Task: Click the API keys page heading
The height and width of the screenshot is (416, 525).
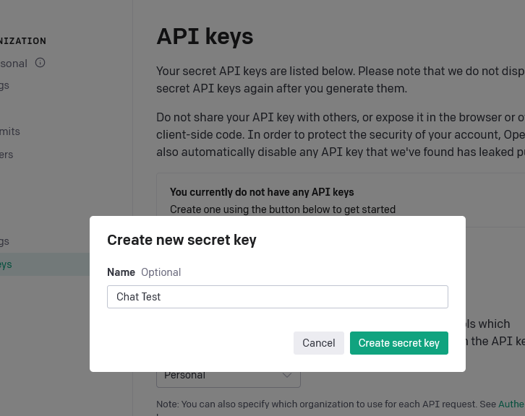Action: point(205,36)
